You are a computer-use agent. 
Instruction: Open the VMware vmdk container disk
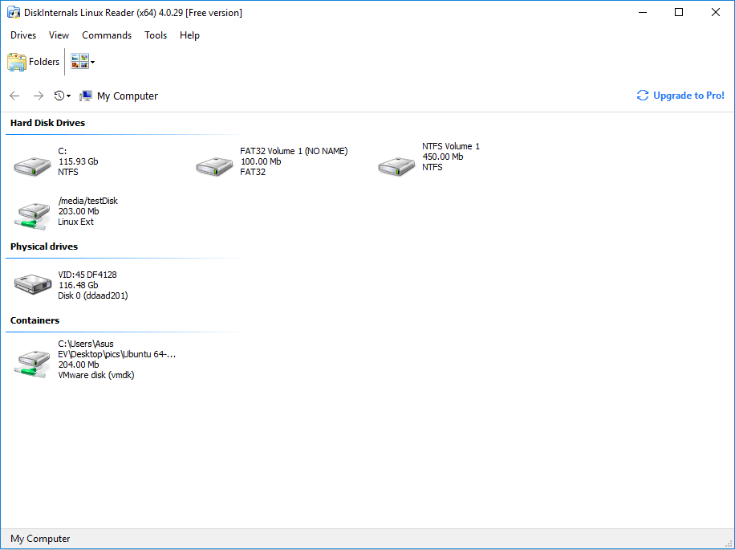(x=33, y=361)
